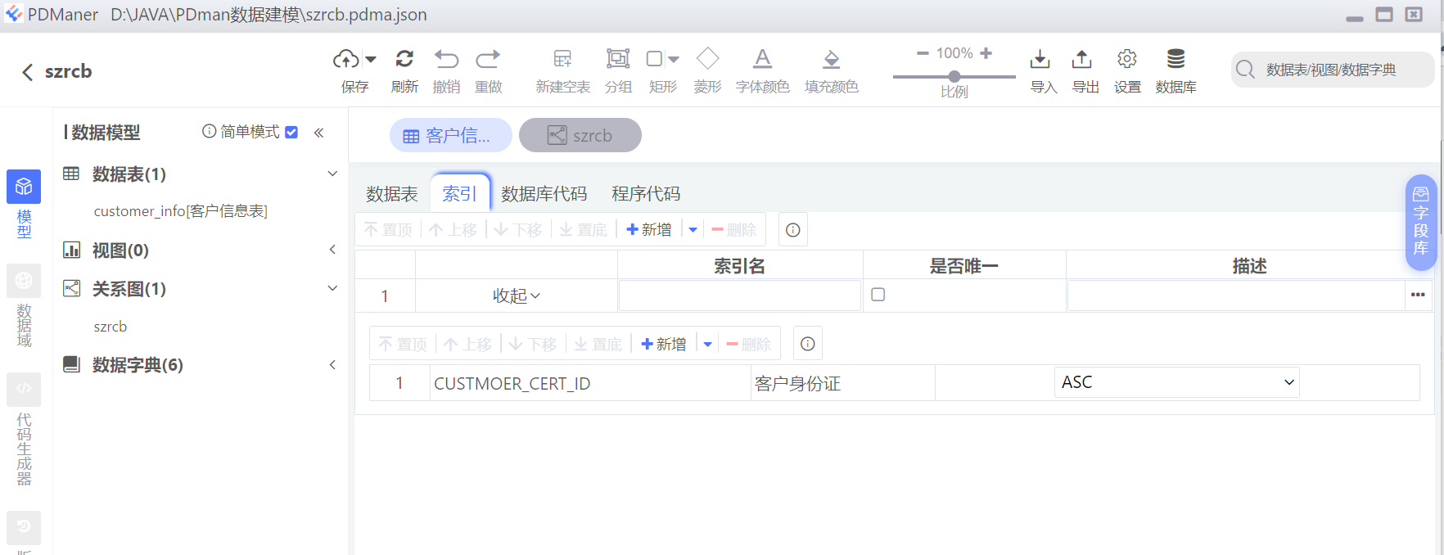The image size is (1444, 555).
Task: Click the lower Delete (删除) field button
Action: [749, 344]
